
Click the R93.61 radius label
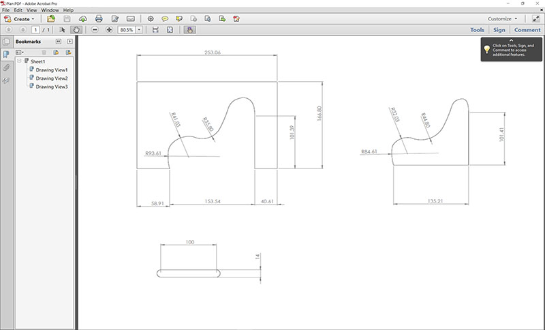tap(153, 153)
